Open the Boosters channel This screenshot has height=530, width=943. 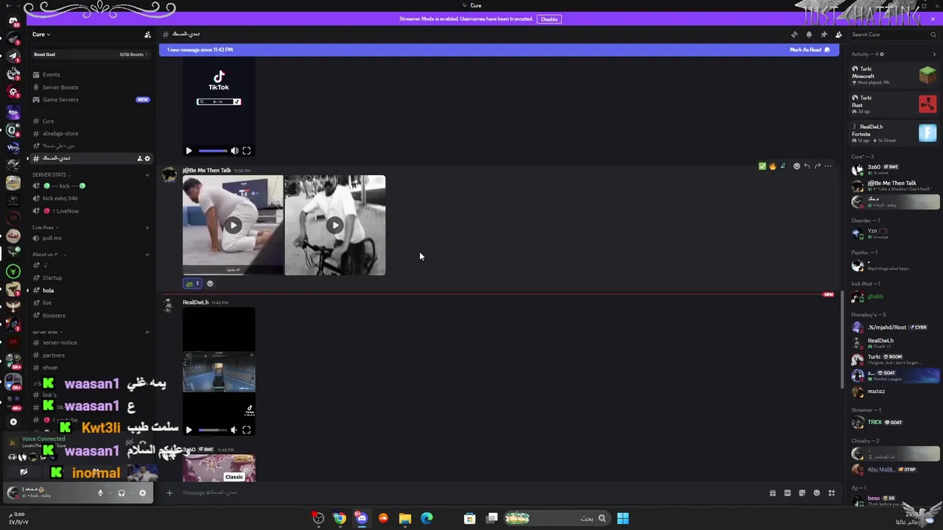click(54, 315)
